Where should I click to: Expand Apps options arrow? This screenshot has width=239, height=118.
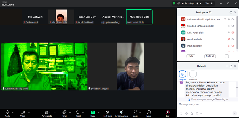pyautogui.click(x=140, y=112)
